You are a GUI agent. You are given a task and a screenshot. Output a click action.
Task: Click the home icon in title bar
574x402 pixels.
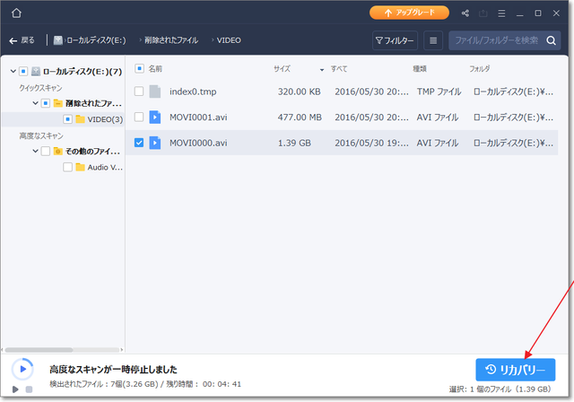click(16, 13)
